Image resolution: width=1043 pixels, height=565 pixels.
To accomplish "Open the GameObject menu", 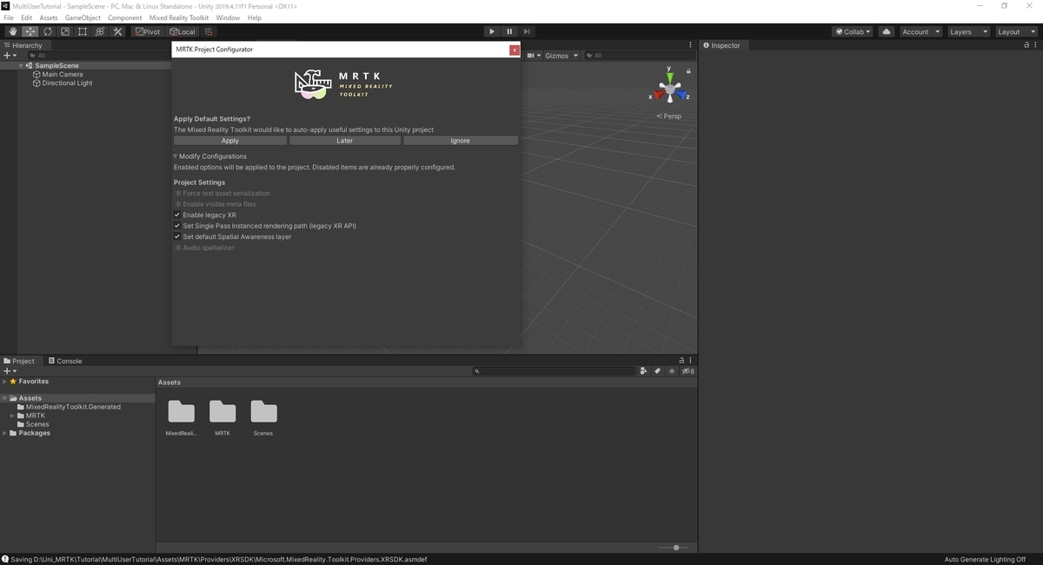I will 83,17.
